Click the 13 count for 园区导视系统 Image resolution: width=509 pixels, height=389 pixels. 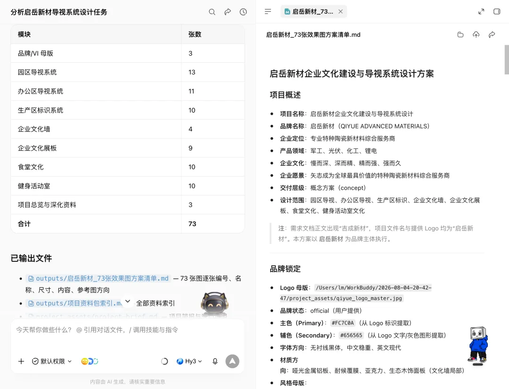(x=192, y=72)
